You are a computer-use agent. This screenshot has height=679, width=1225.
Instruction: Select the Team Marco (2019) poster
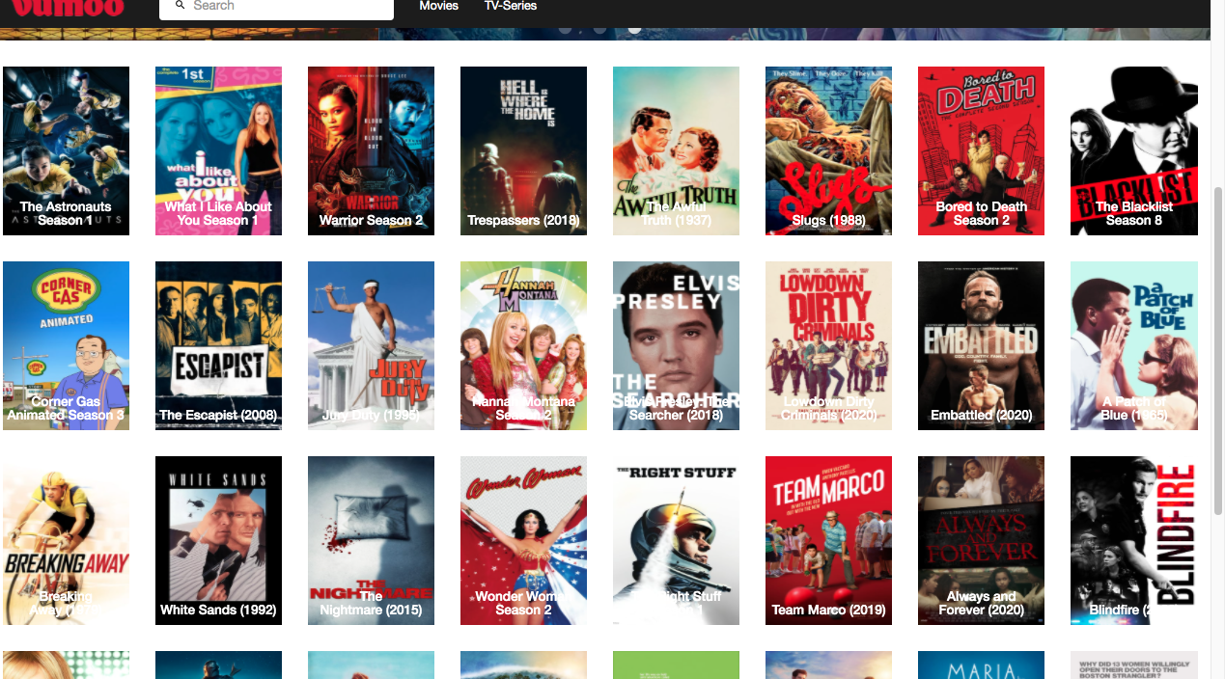[828, 540]
